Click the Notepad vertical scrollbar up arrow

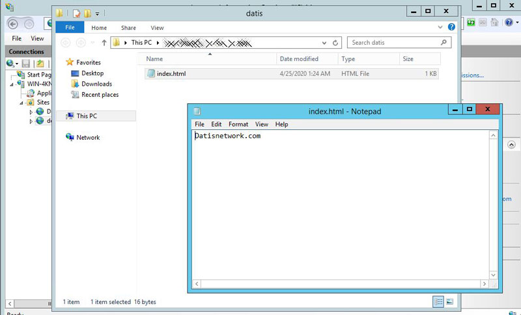[x=493, y=135]
